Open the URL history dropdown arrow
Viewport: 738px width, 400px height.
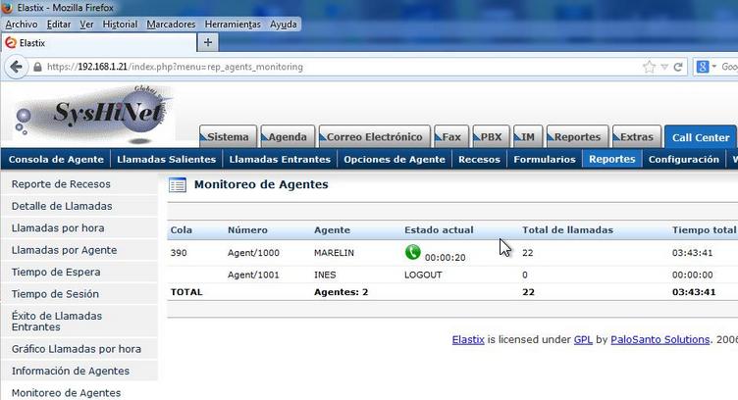point(664,67)
